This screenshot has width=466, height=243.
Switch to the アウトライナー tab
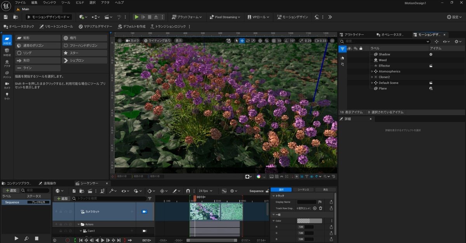coord(351,34)
